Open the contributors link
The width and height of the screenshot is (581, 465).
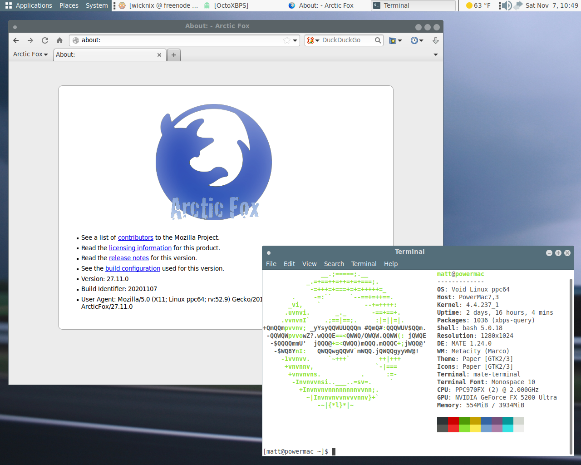point(136,237)
